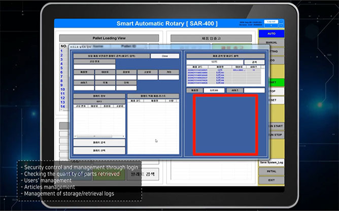This screenshot has width=339, height=211.
Task: Click the empty field below 무게
Action: pos(105,88)
